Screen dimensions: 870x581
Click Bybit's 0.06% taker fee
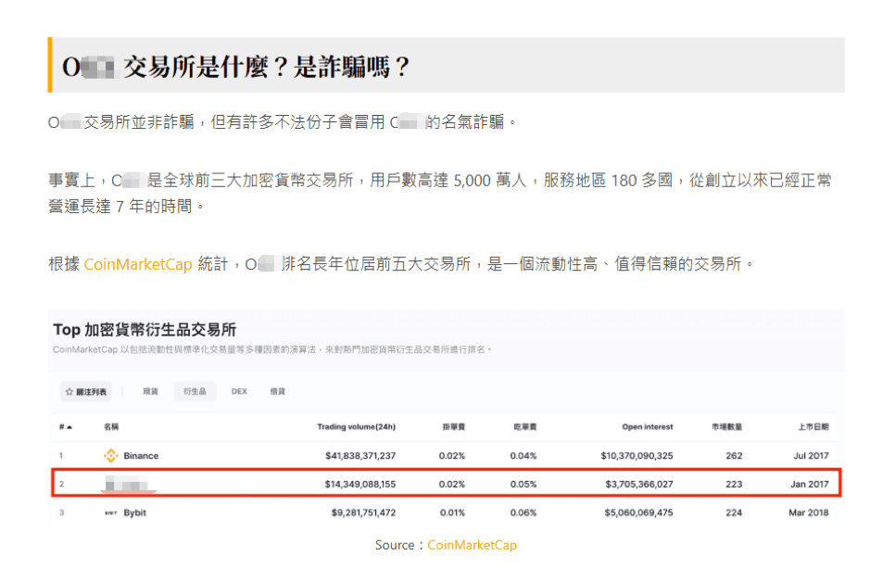(523, 512)
